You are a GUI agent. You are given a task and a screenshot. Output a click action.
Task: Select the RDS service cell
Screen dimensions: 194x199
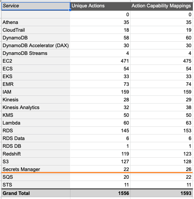(36, 130)
